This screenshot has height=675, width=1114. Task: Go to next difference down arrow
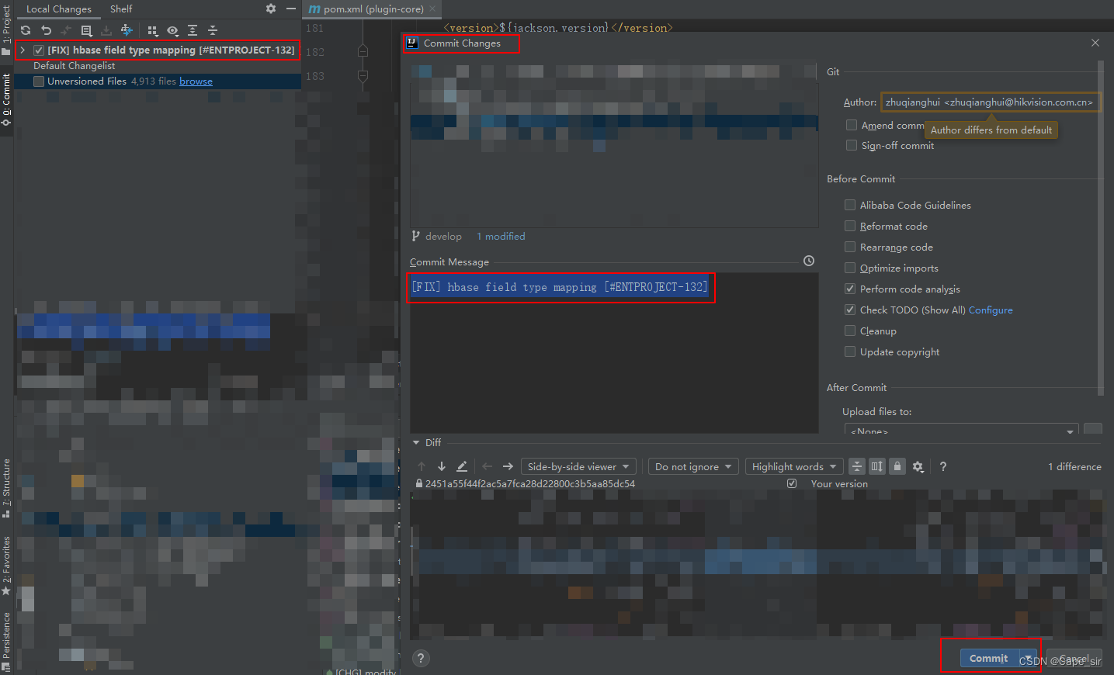[442, 466]
